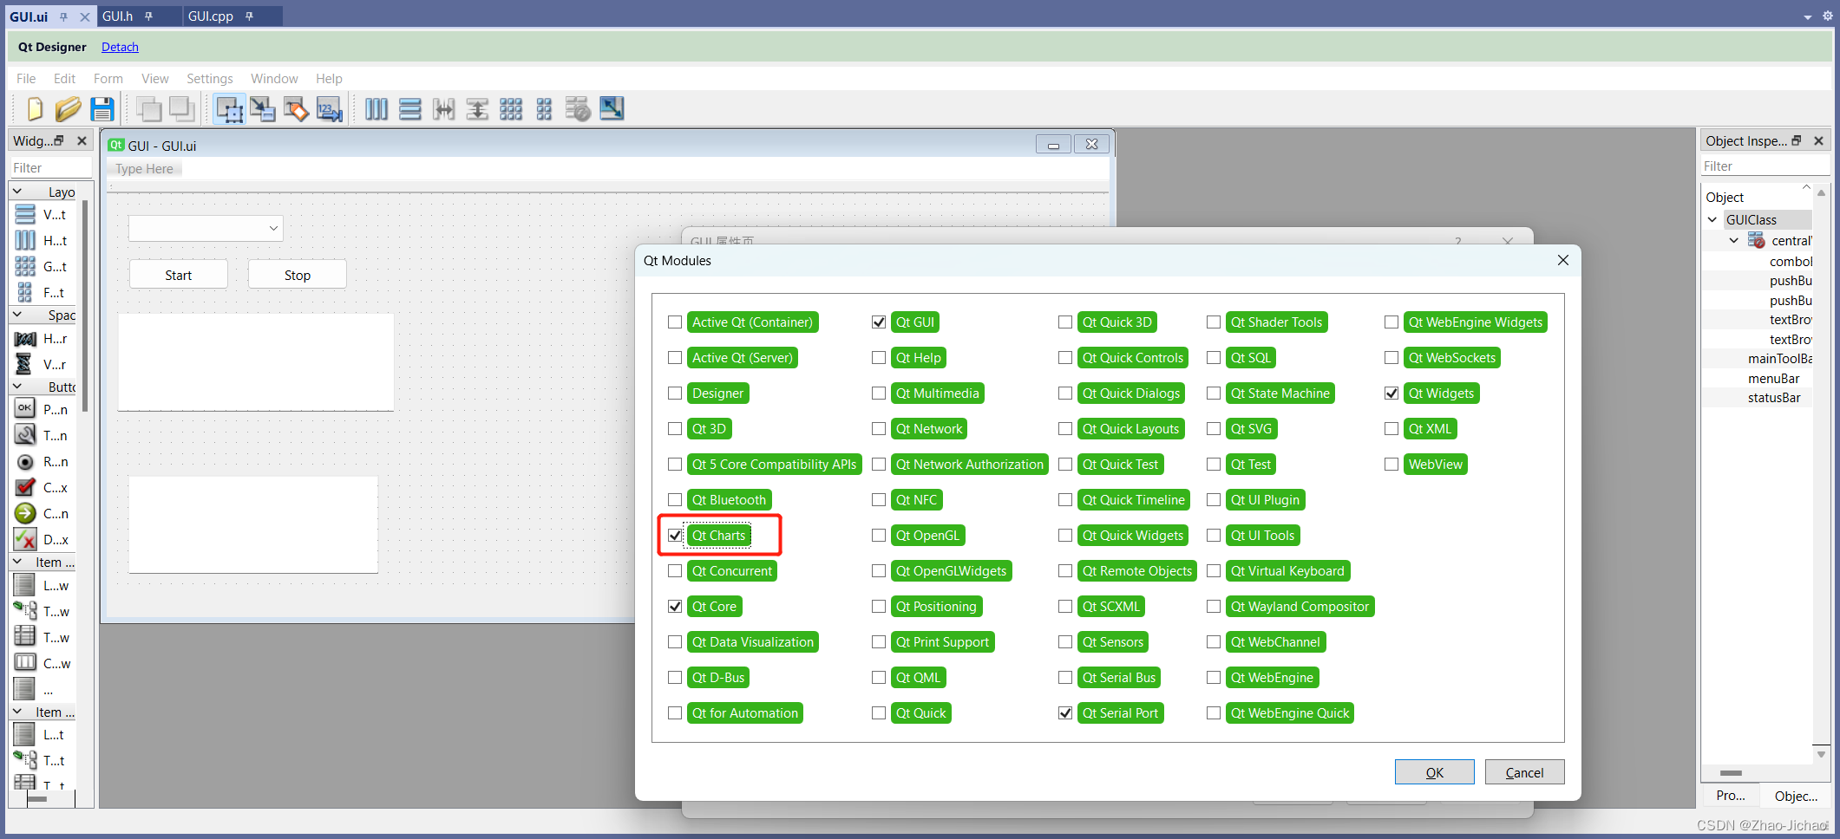Apply Lay Out in a Grid icon
Screen dimensions: 1840x839
tap(511, 109)
